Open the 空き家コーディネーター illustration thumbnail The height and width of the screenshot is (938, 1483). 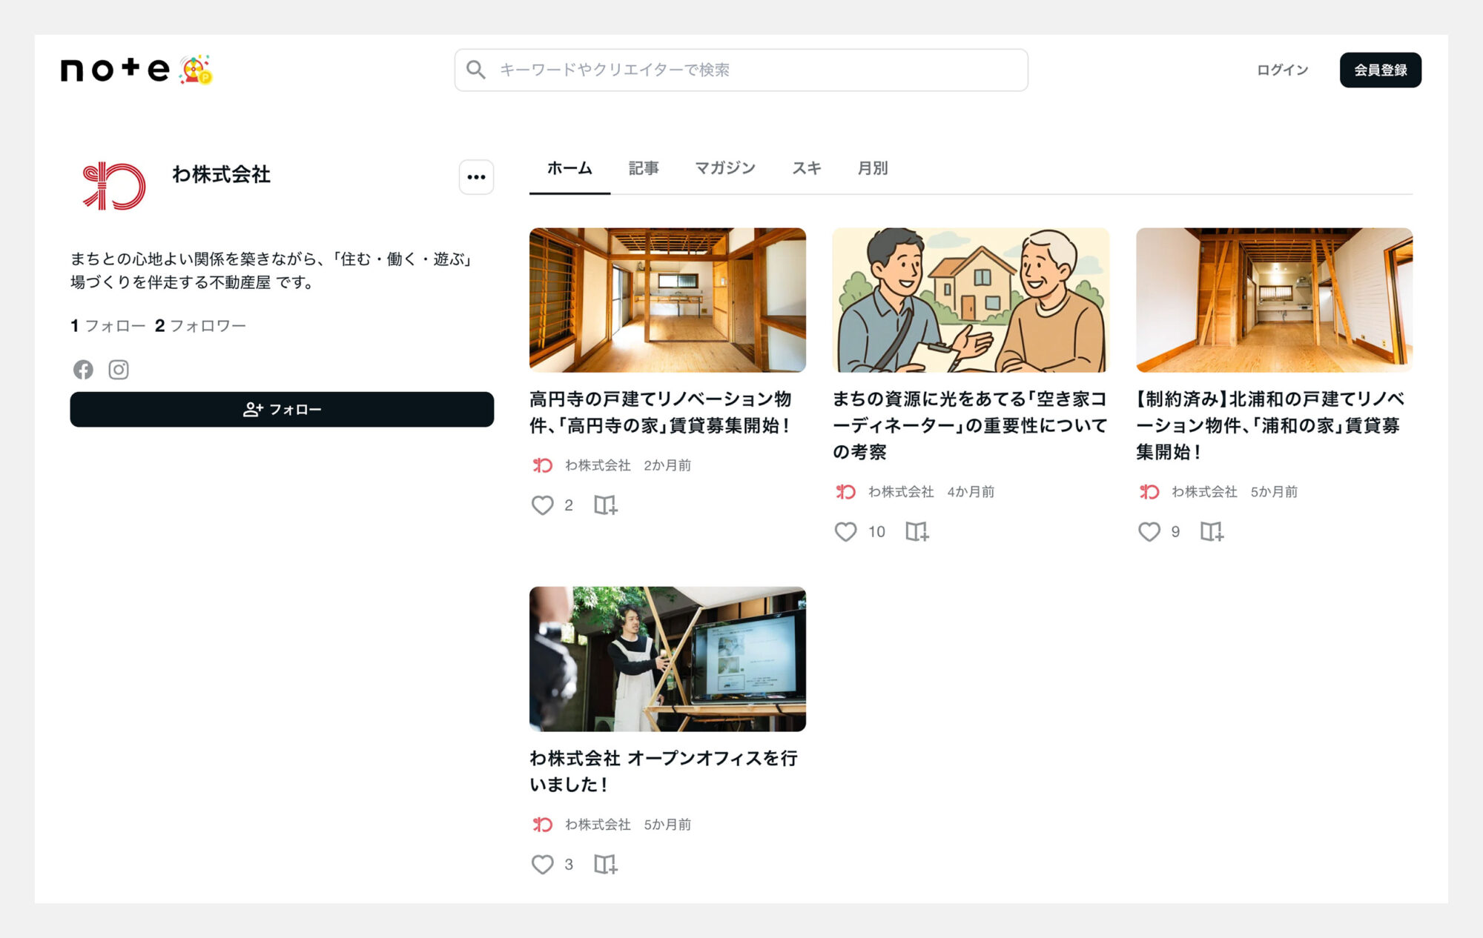(970, 300)
